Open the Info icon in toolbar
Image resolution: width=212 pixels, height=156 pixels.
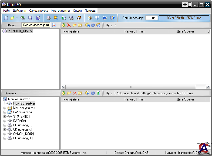pyautogui.click(x=97, y=18)
